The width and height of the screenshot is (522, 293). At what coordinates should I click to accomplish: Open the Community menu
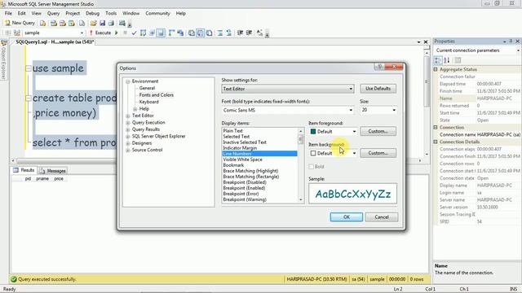(157, 13)
